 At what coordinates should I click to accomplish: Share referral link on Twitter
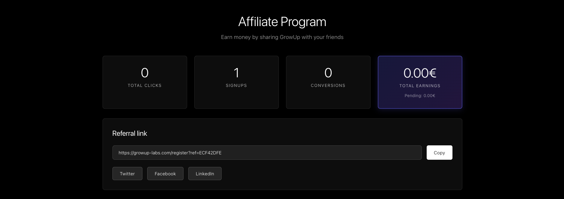click(127, 174)
